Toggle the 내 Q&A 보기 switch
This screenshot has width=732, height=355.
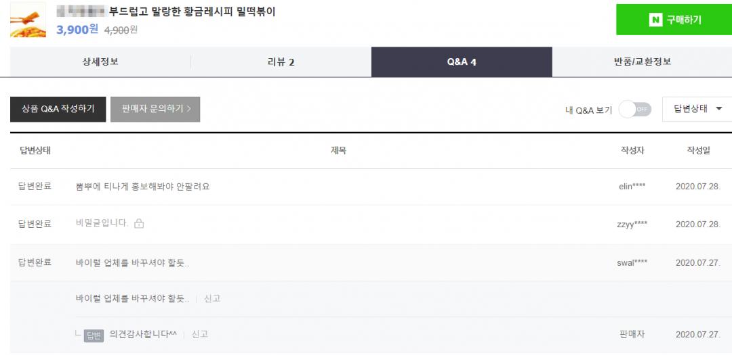pyautogui.click(x=634, y=110)
